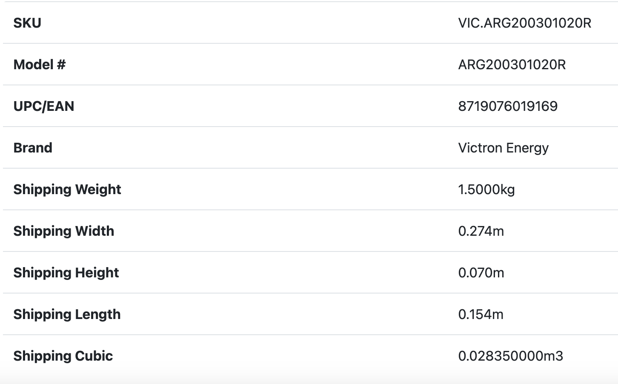Click the word Energy in brand value

pos(527,148)
